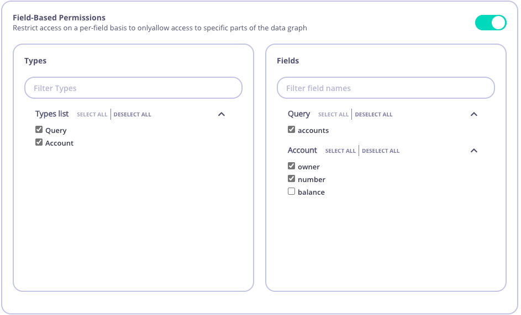Screen dimensions: 521x315
Task: Click Deselect All for Types list
Action: coord(133,115)
